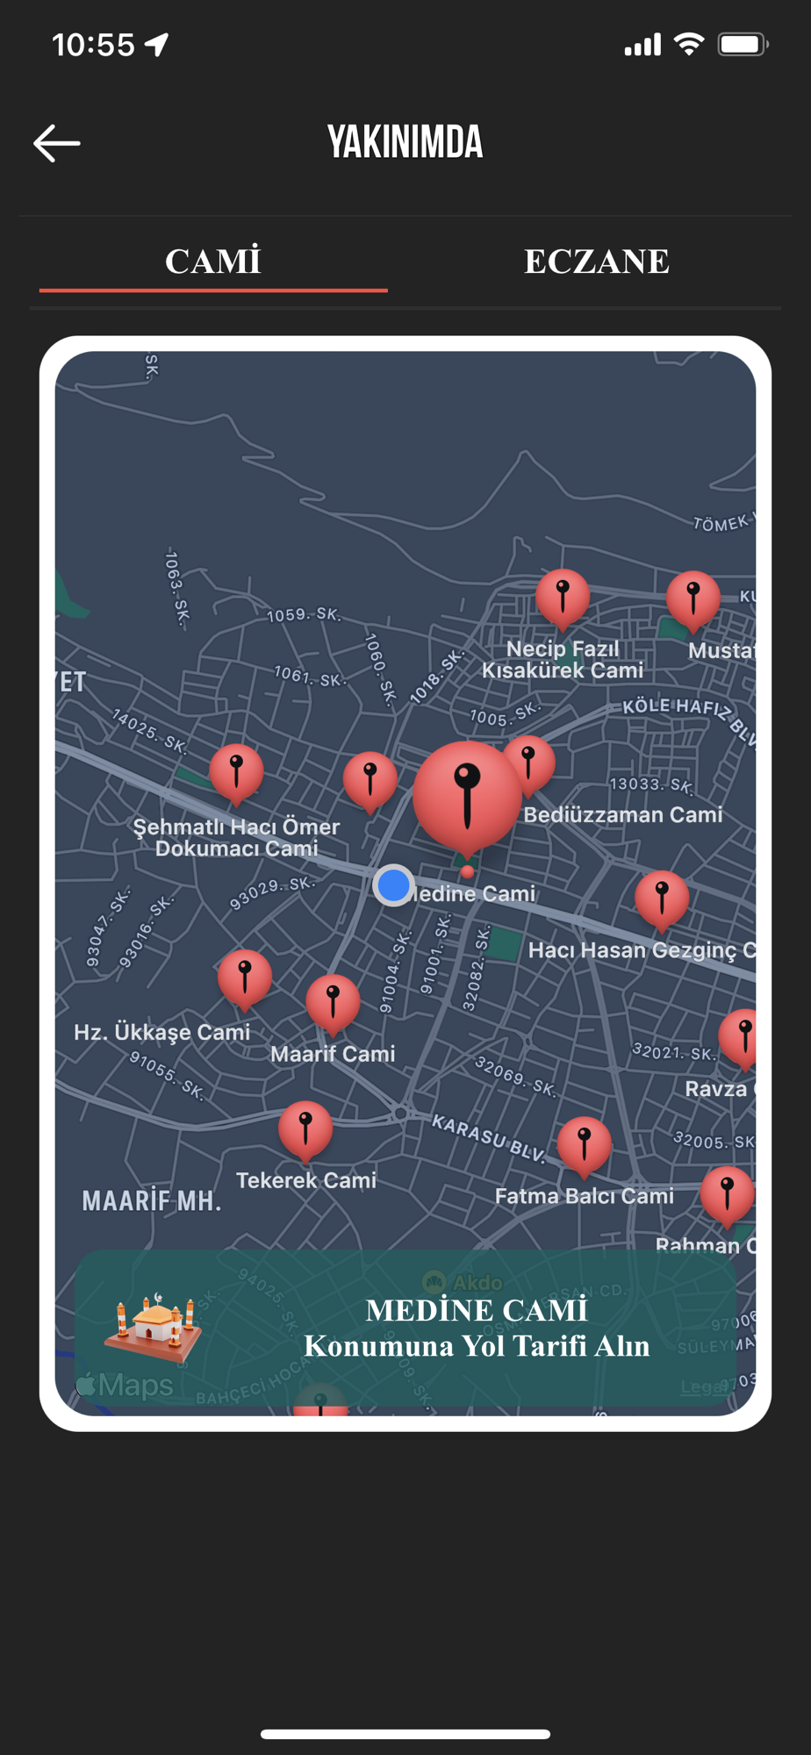Tap the mosque illustration in the banner

[x=154, y=1328]
